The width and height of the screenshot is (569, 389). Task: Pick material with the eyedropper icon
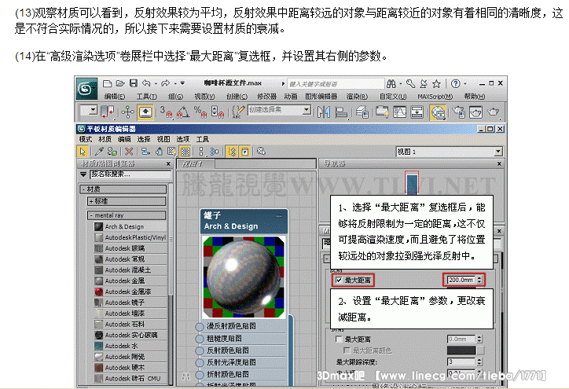pos(99,152)
